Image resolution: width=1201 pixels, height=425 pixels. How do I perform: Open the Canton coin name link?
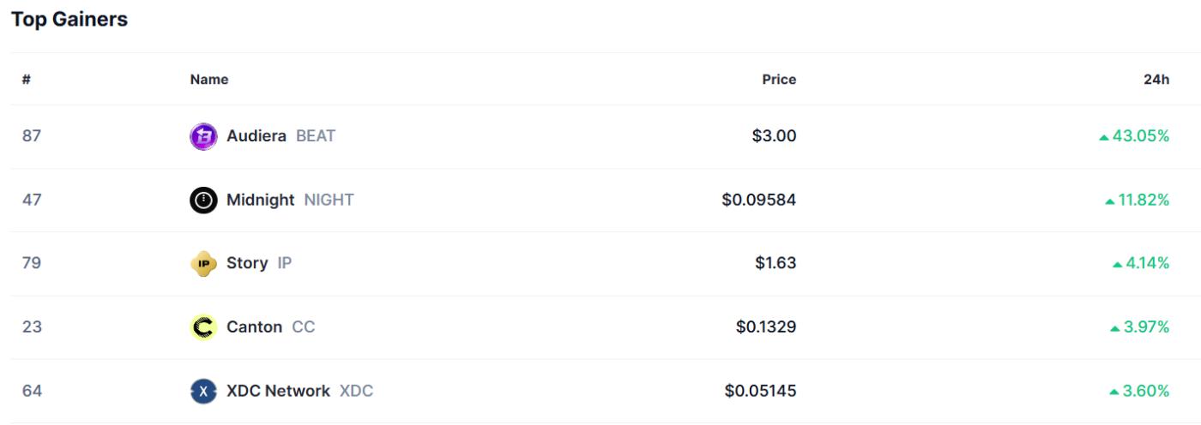pyautogui.click(x=254, y=327)
